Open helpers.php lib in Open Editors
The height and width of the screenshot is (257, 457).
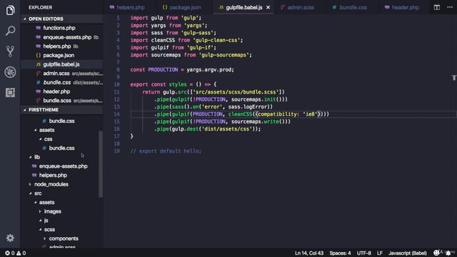click(x=62, y=46)
